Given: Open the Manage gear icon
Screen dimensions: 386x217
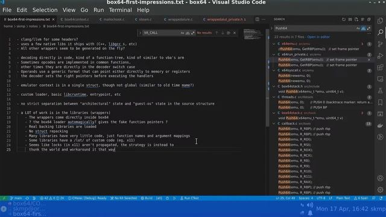Looking at the screenshot, I should 381,190.
